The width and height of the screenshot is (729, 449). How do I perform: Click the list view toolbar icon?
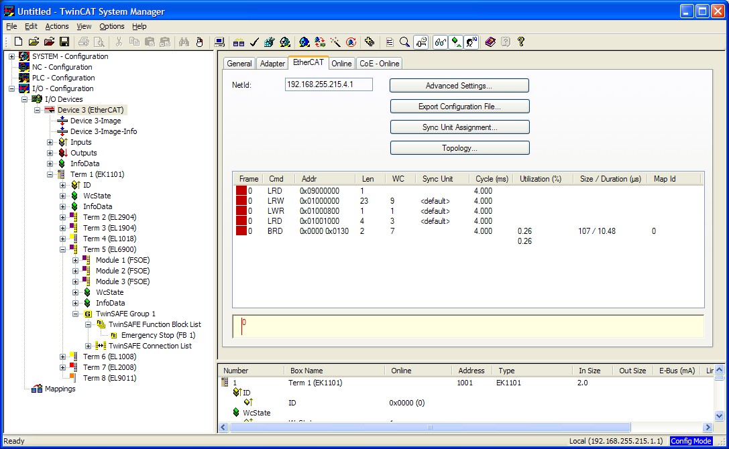point(390,42)
